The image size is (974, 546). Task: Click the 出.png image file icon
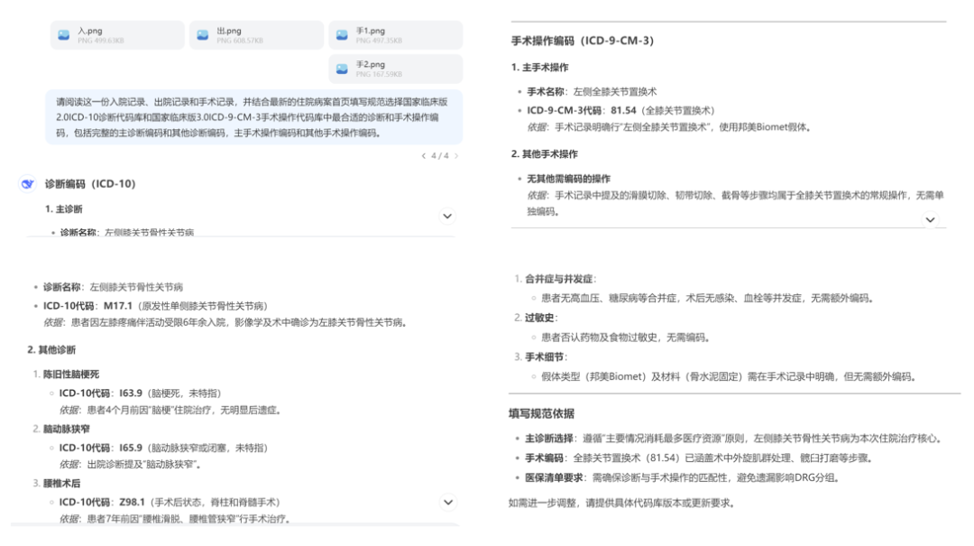click(200, 33)
